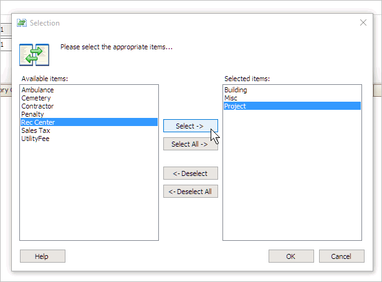Select Penalty in Available items
The height and width of the screenshot is (282, 382).
(32, 114)
